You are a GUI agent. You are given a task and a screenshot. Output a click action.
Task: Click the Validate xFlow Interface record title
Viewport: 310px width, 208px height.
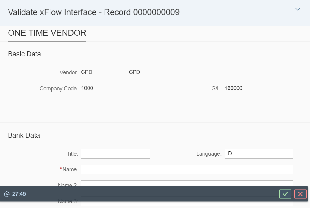pyautogui.click(x=94, y=12)
